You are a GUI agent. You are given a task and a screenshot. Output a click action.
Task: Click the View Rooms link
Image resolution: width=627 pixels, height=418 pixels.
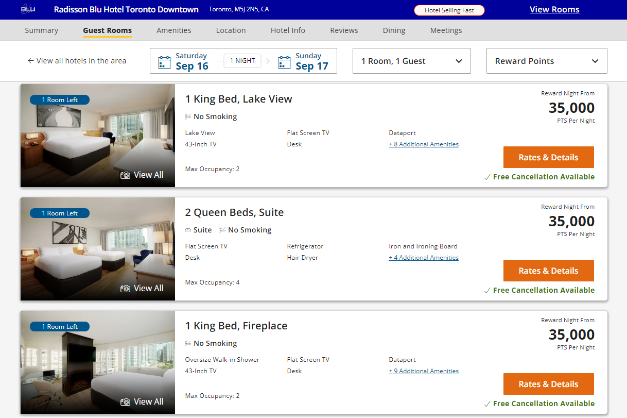pos(554,9)
